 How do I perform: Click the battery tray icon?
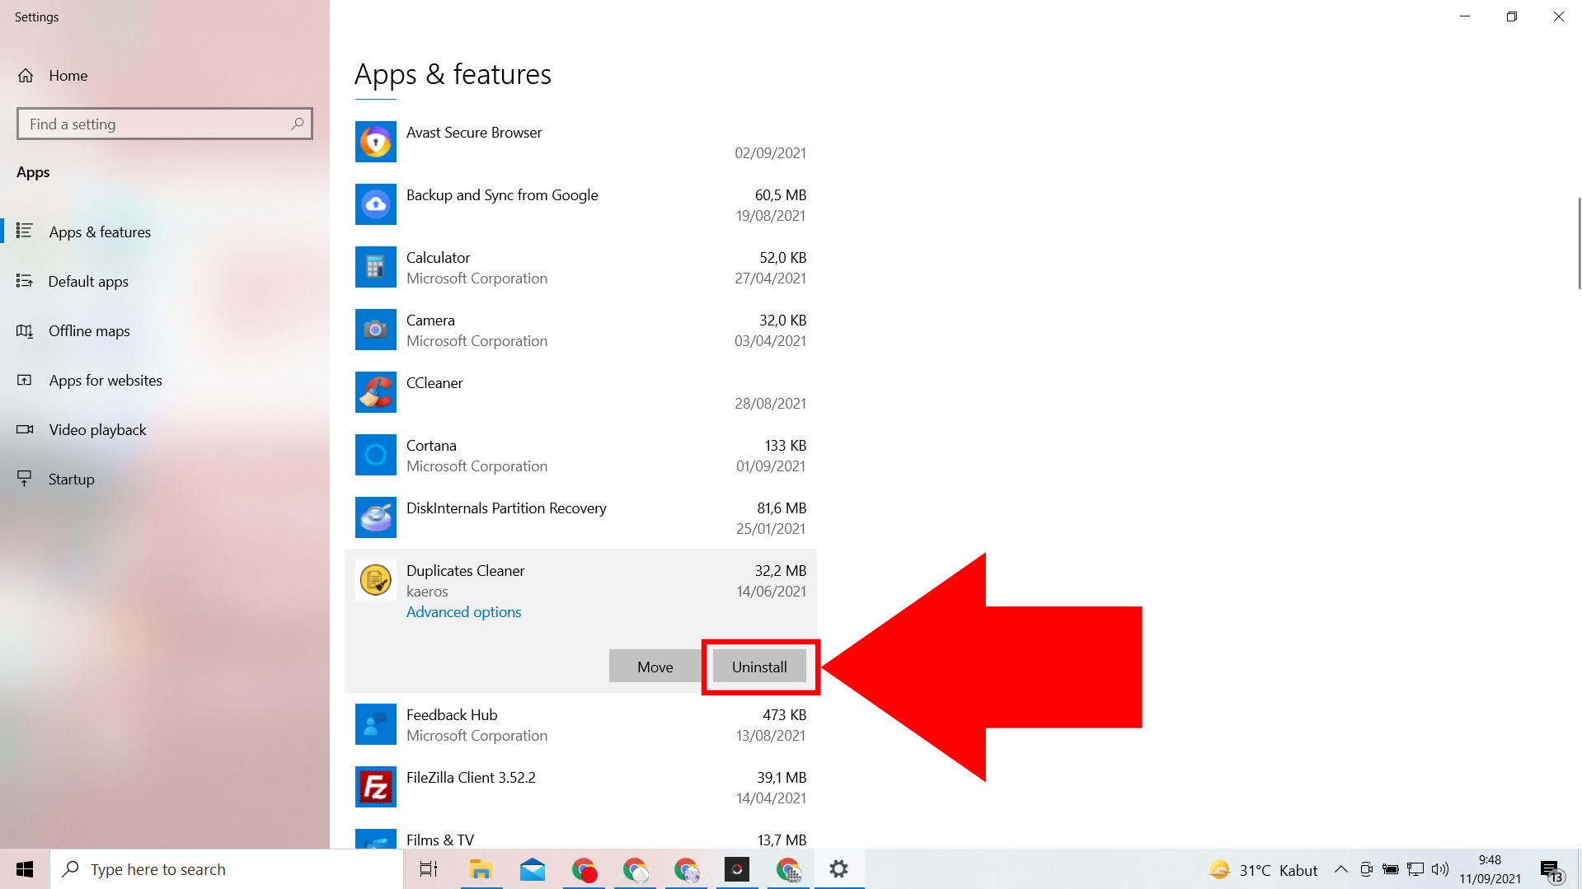point(1391,869)
